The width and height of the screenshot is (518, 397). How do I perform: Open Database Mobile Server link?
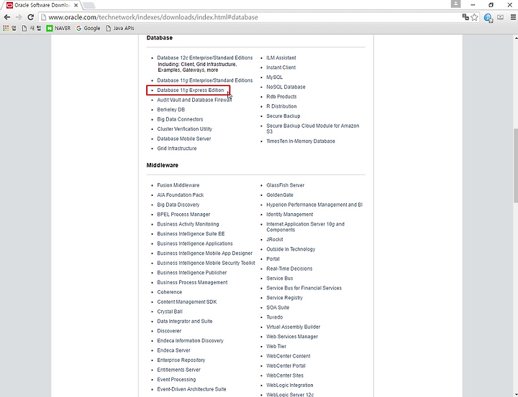(x=184, y=139)
